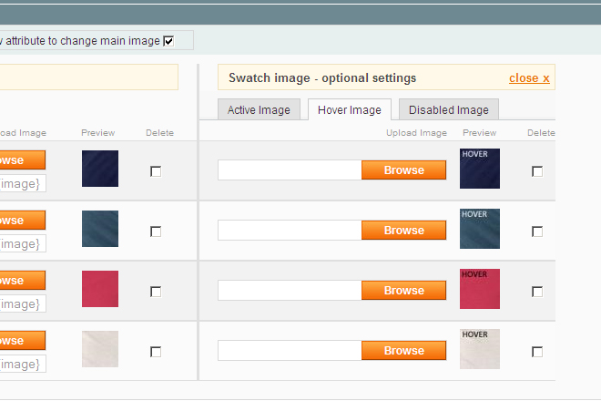
Task: Toggle the change main image attribute checkbox
Action: (168, 41)
